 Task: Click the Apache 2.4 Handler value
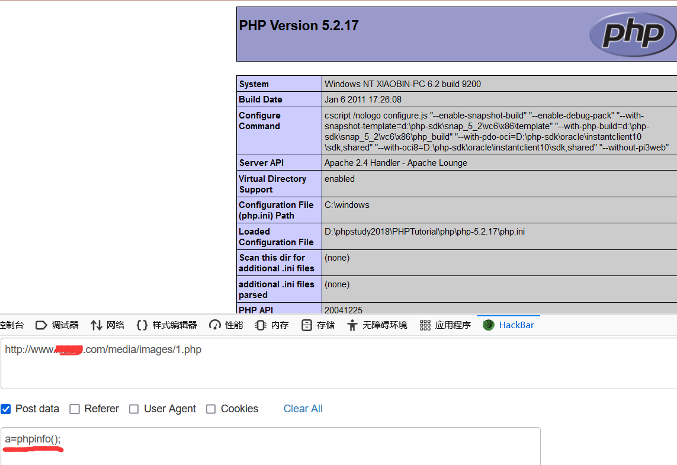396,163
